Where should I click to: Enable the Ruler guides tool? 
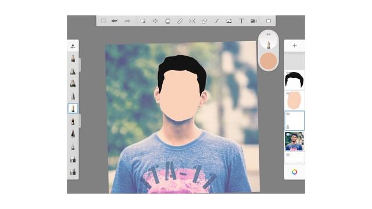(x=180, y=21)
